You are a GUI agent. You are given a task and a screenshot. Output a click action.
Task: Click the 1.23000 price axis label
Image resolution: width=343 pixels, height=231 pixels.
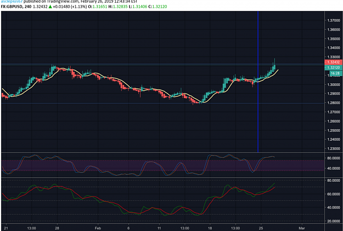coord(333,148)
